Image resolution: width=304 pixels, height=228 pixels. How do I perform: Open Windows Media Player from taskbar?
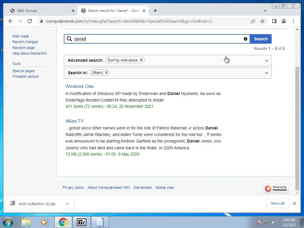point(44,222)
